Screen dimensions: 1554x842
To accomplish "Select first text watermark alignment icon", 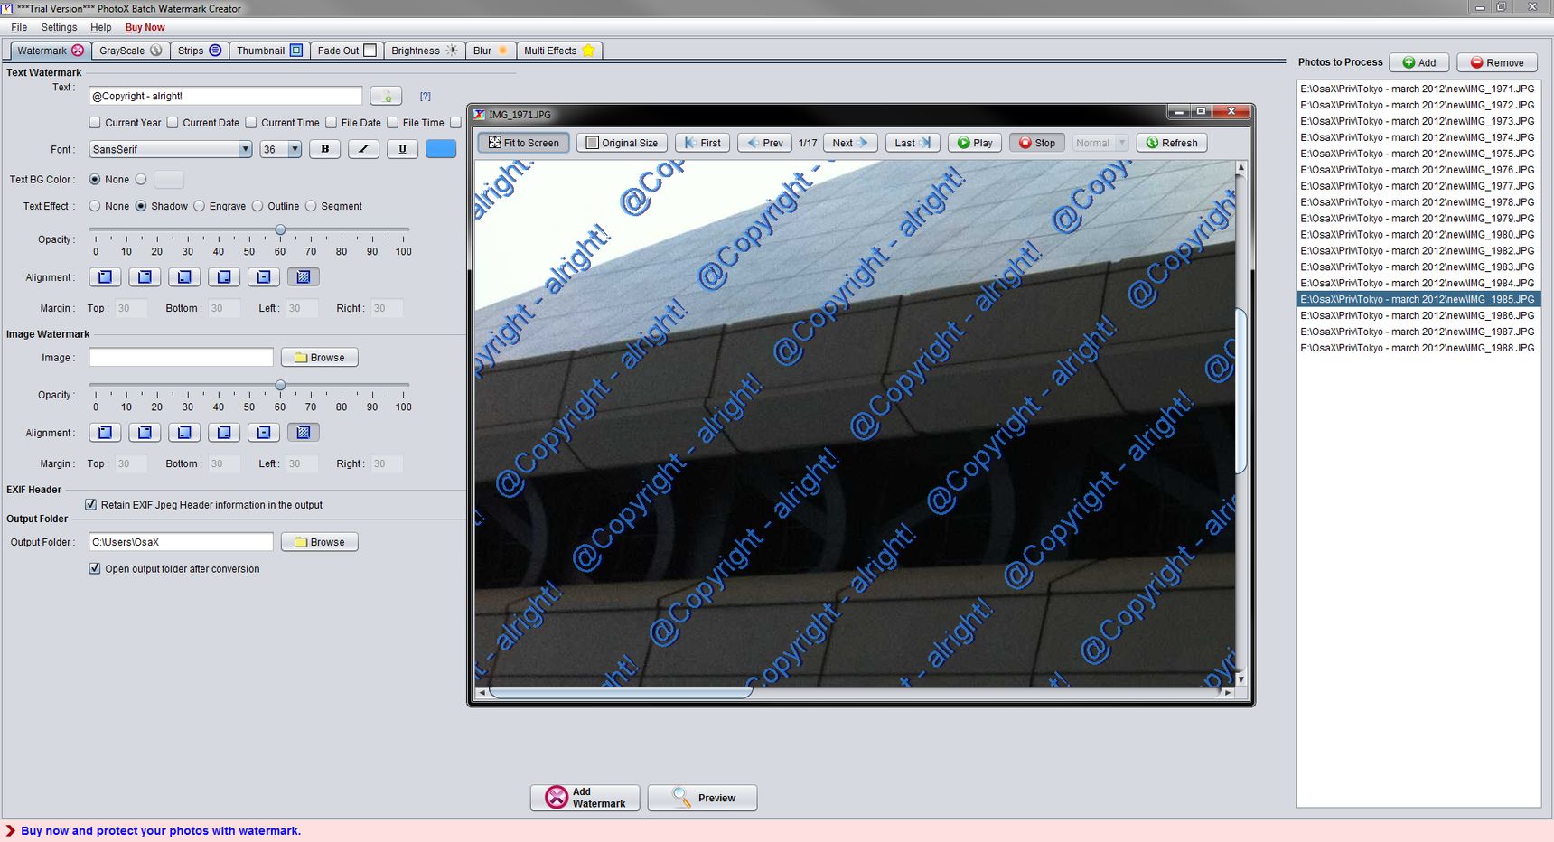I will click(105, 277).
